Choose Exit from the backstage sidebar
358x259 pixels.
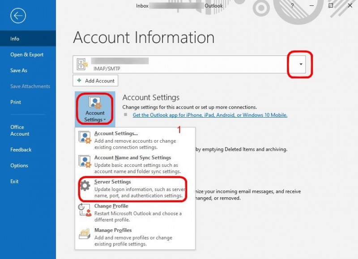[15, 181]
